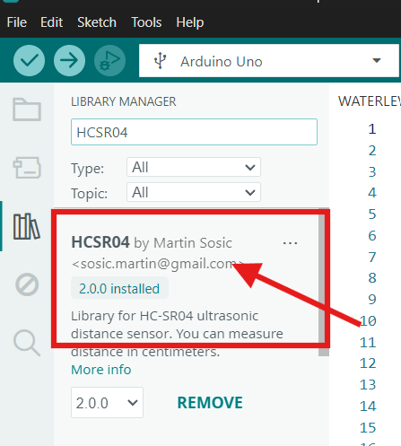The image size is (401, 446).
Task: Open the Search magnifier sidebar icon
Action: click(27, 343)
